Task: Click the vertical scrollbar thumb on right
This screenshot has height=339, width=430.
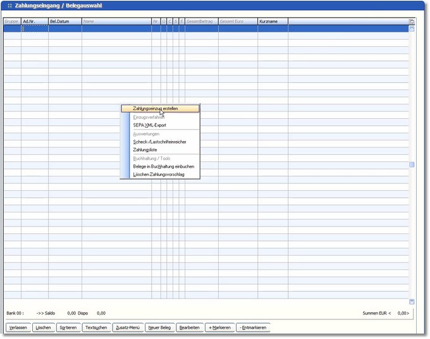Action: pyautogui.click(x=412, y=164)
